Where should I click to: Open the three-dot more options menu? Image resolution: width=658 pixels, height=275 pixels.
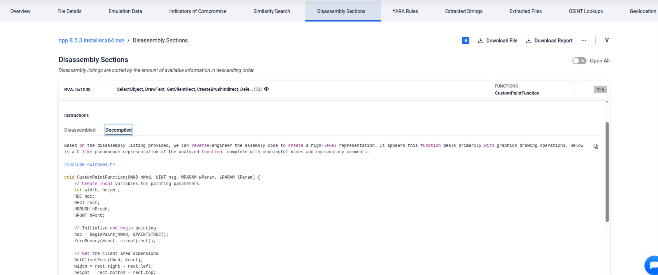tap(584, 40)
